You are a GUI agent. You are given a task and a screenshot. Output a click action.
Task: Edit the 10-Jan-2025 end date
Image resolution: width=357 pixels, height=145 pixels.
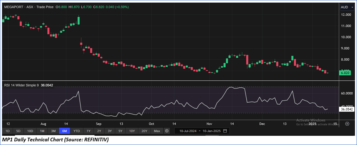[x=212, y=131]
